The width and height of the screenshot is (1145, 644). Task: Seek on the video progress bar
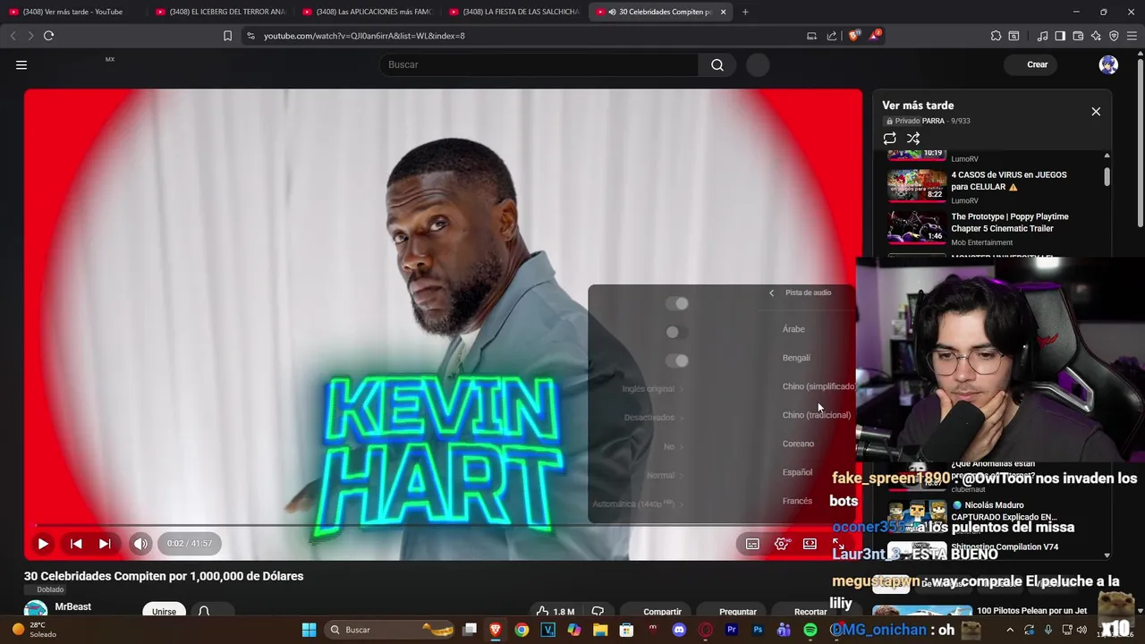[x=443, y=525]
